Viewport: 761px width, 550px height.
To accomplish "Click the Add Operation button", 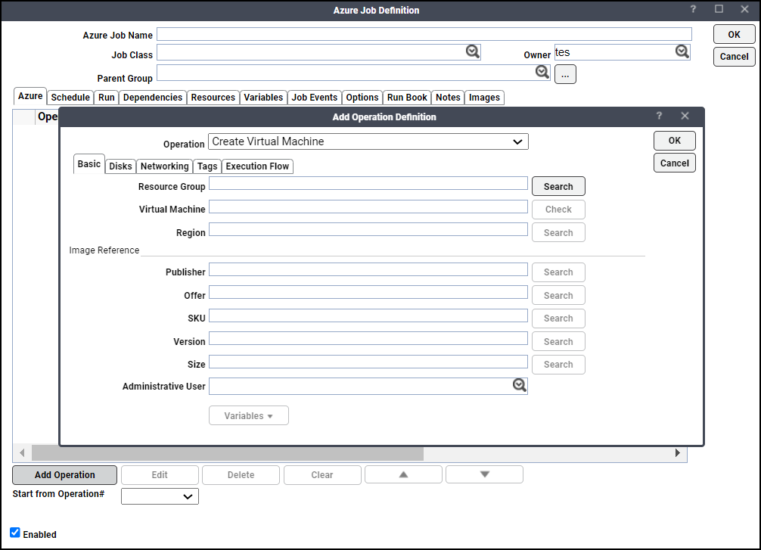I will [64, 475].
